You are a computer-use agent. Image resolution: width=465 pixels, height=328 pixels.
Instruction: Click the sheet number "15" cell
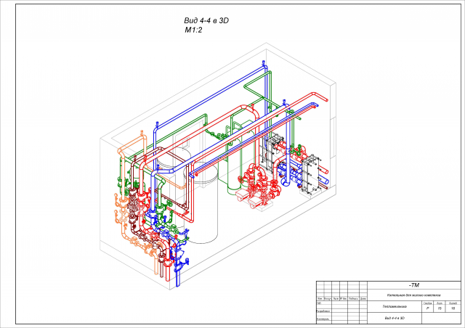[440, 308]
